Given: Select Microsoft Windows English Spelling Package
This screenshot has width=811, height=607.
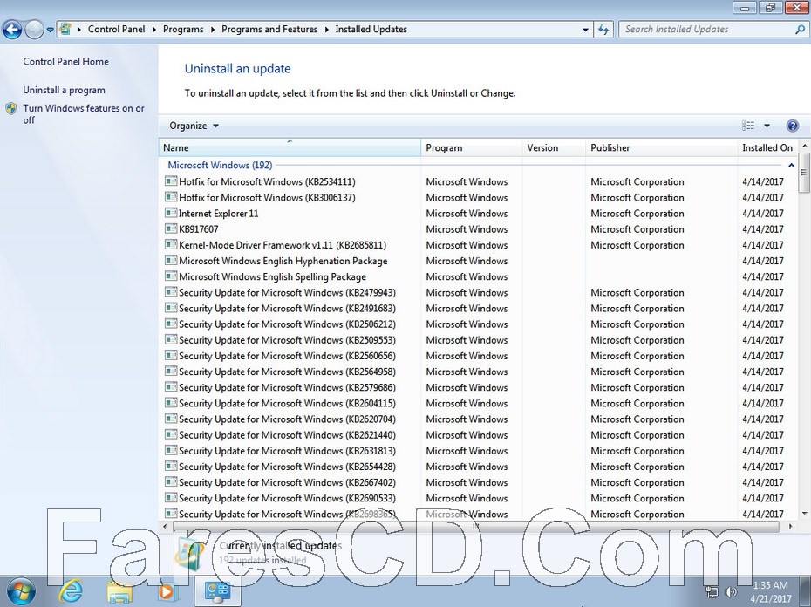Looking at the screenshot, I should pyautogui.click(x=272, y=276).
